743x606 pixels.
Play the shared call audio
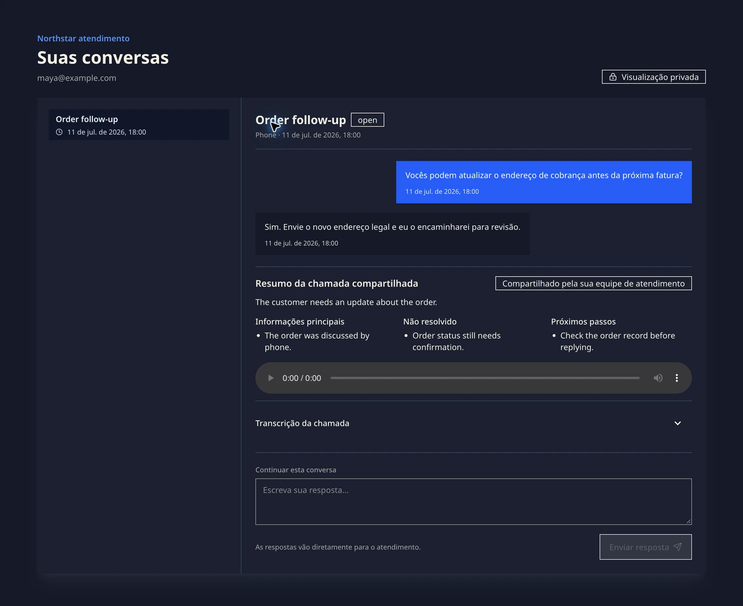pos(271,378)
